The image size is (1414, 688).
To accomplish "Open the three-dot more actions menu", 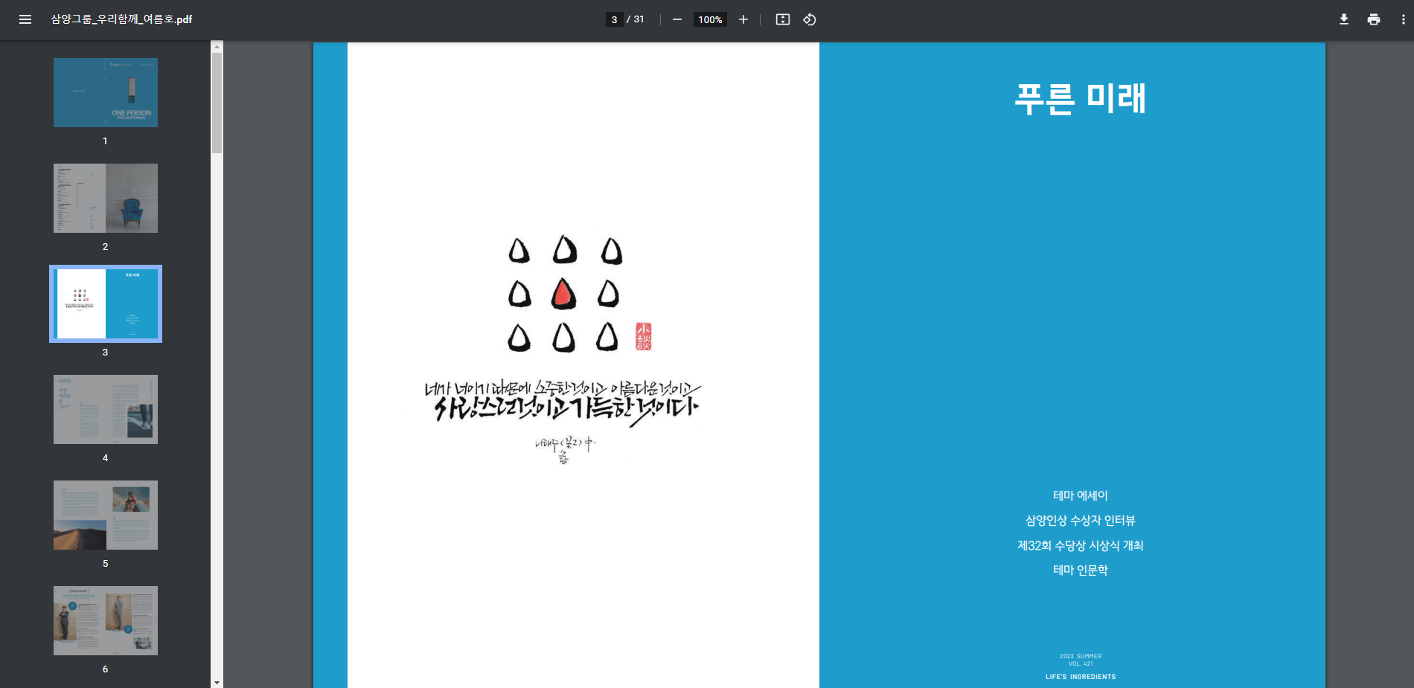I will coord(1403,19).
